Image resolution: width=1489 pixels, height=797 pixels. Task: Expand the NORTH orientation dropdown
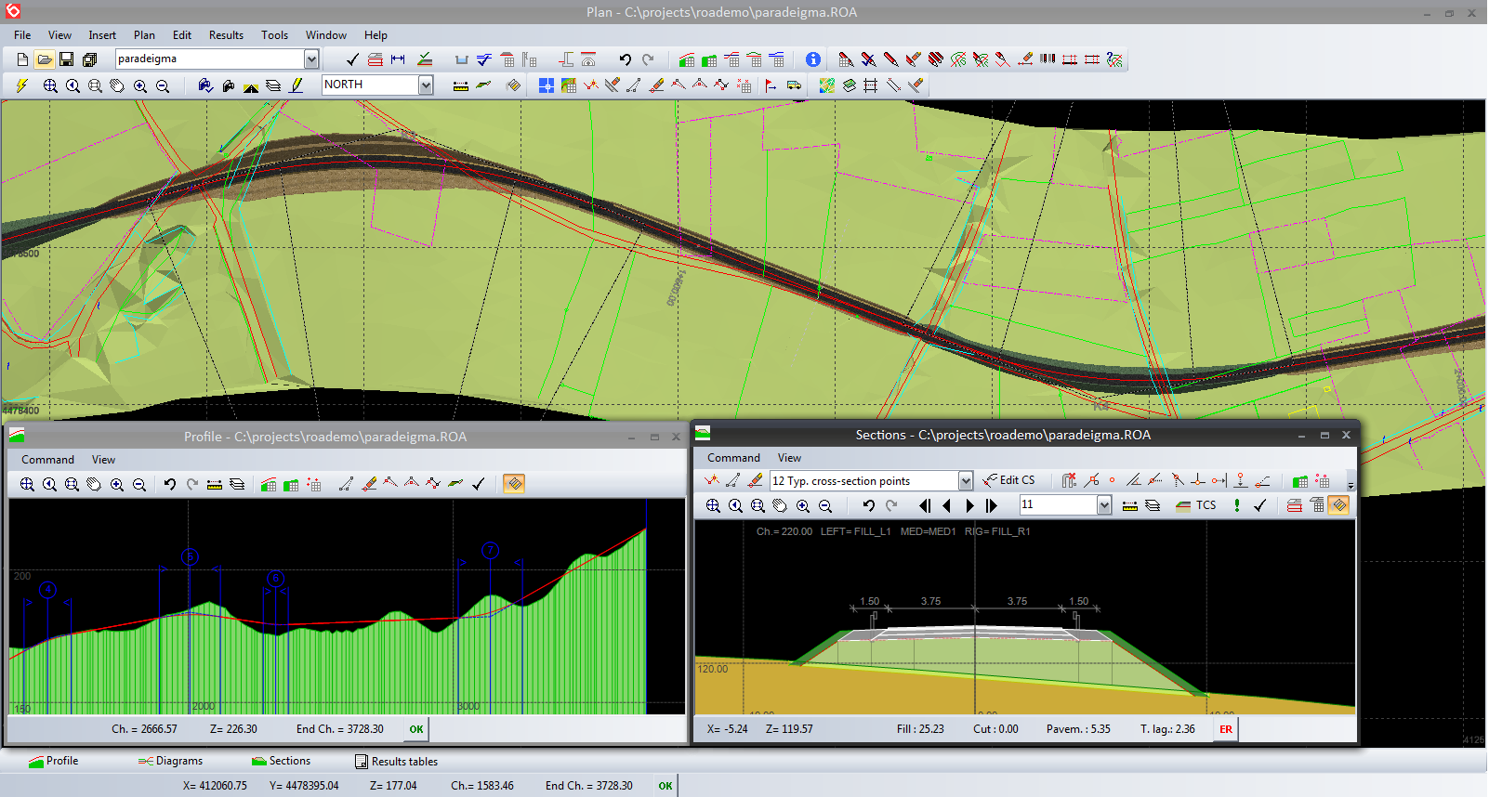coord(426,85)
